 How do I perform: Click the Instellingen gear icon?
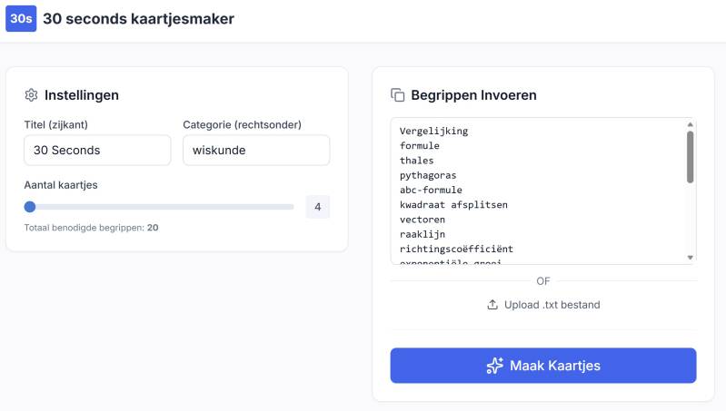click(31, 95)
